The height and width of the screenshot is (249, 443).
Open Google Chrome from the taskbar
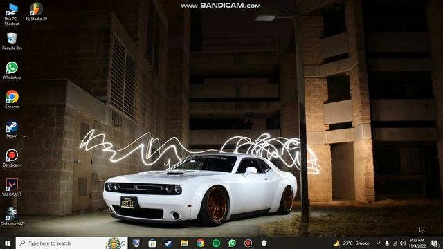coord(200,243)
